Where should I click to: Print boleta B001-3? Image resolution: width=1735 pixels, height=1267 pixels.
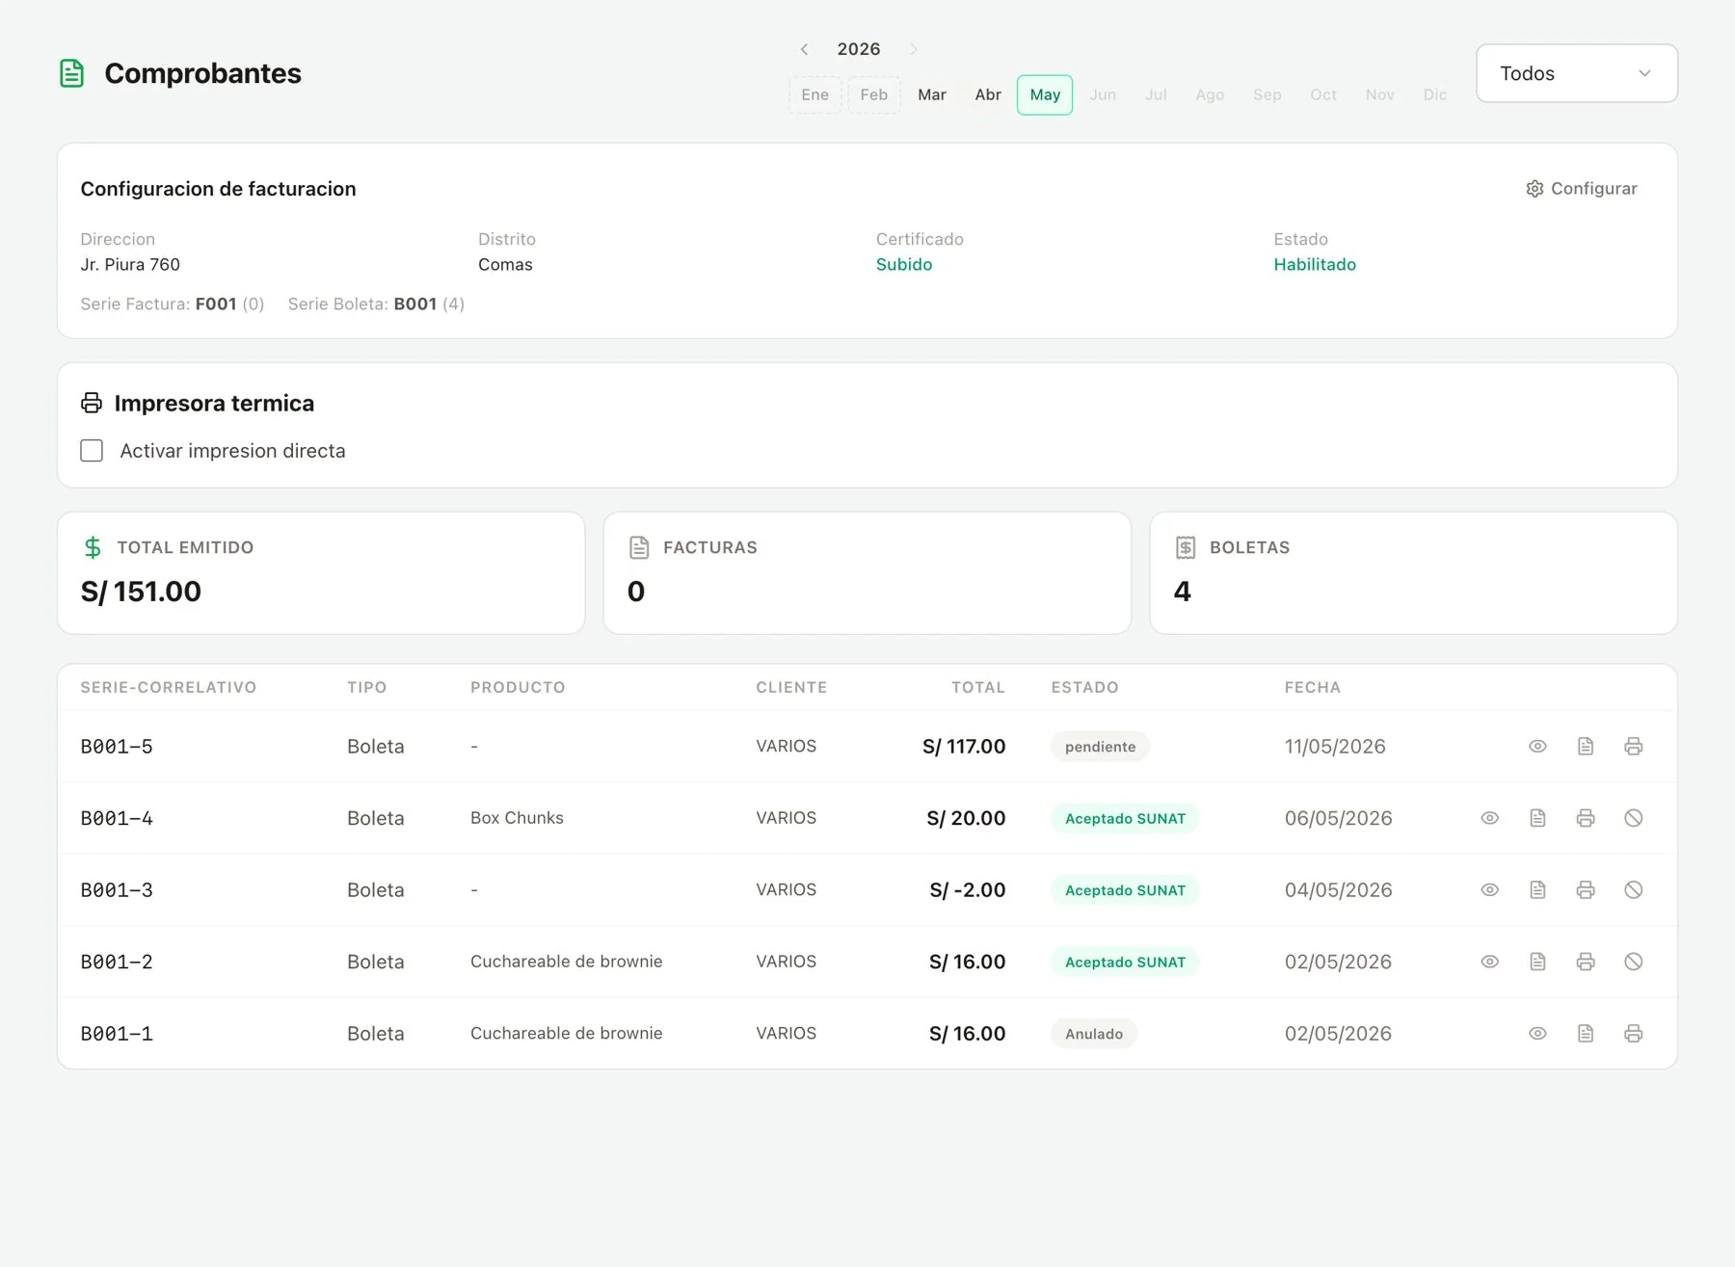pyautogui.click(x=1586, y=890)
